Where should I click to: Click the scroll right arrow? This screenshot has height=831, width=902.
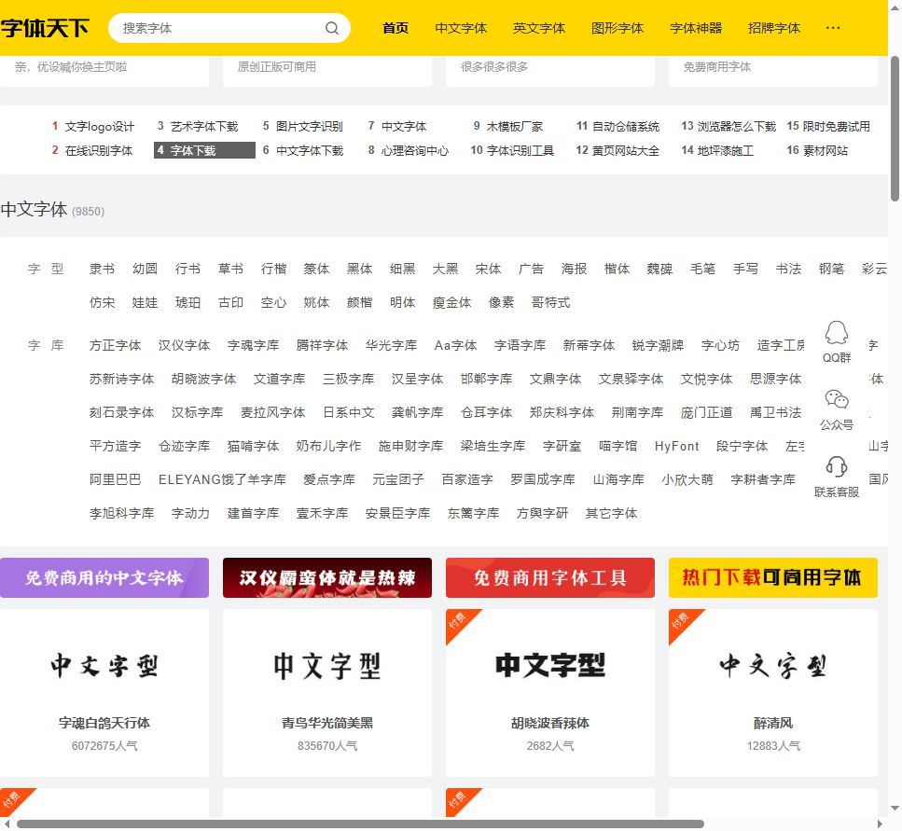tap(880, 824)
